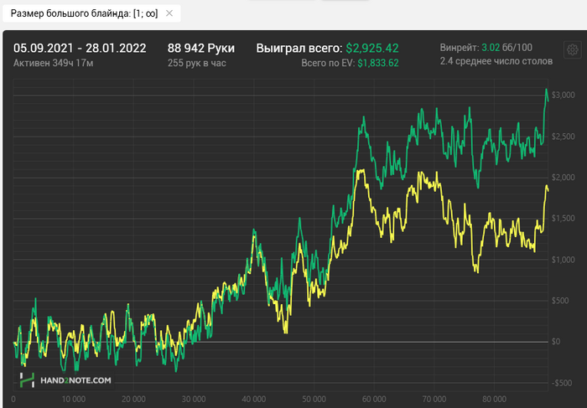Click the $500 axis label

click(560, 300)
